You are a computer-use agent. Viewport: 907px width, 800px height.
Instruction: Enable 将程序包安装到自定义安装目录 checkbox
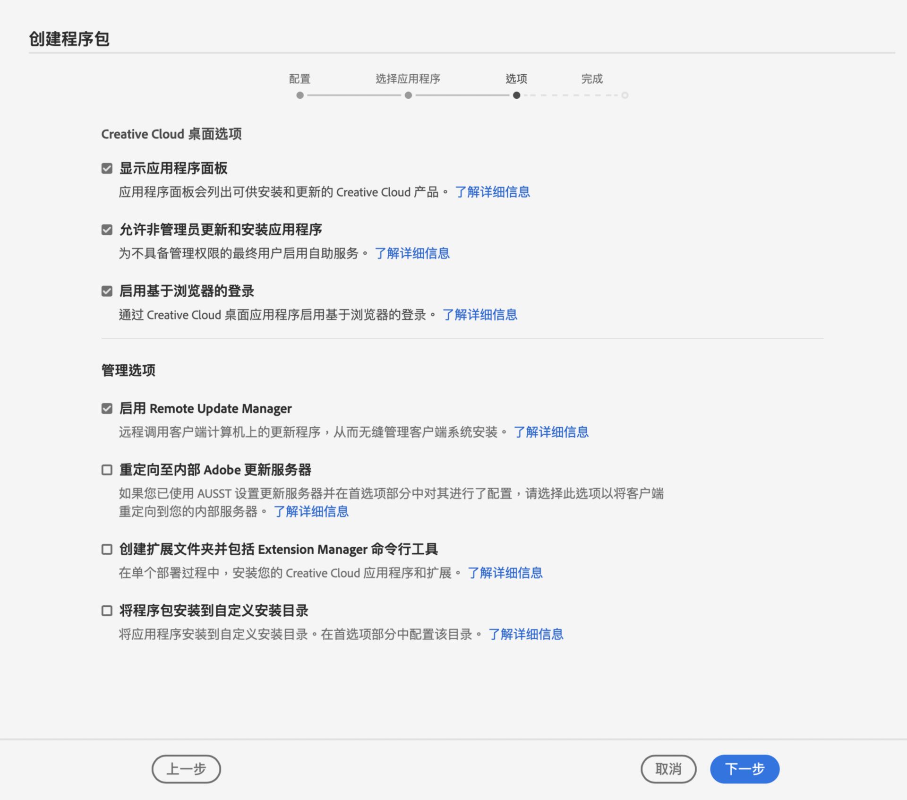(x=107, y=611)
